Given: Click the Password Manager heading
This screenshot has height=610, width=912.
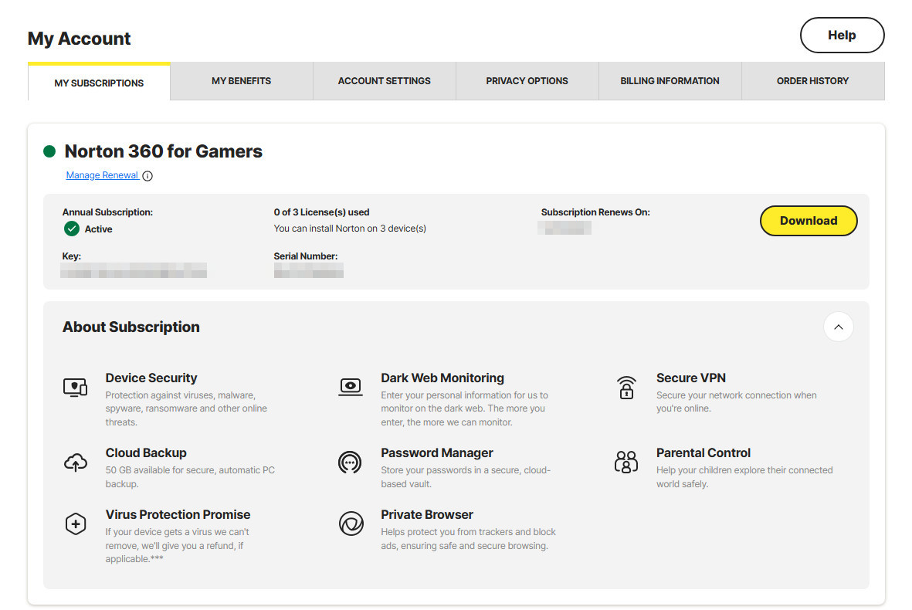Looking at the screenshot, I should coord(437,453).
